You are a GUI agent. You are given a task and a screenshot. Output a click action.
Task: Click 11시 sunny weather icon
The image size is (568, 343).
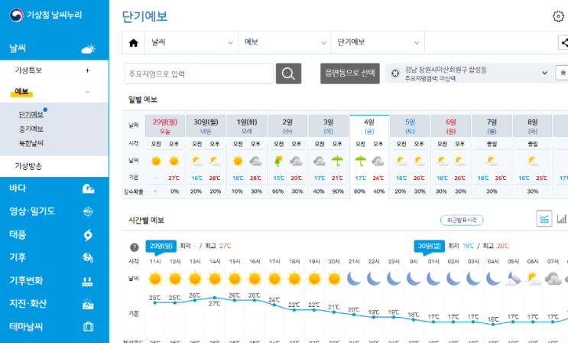pos(155,279)
